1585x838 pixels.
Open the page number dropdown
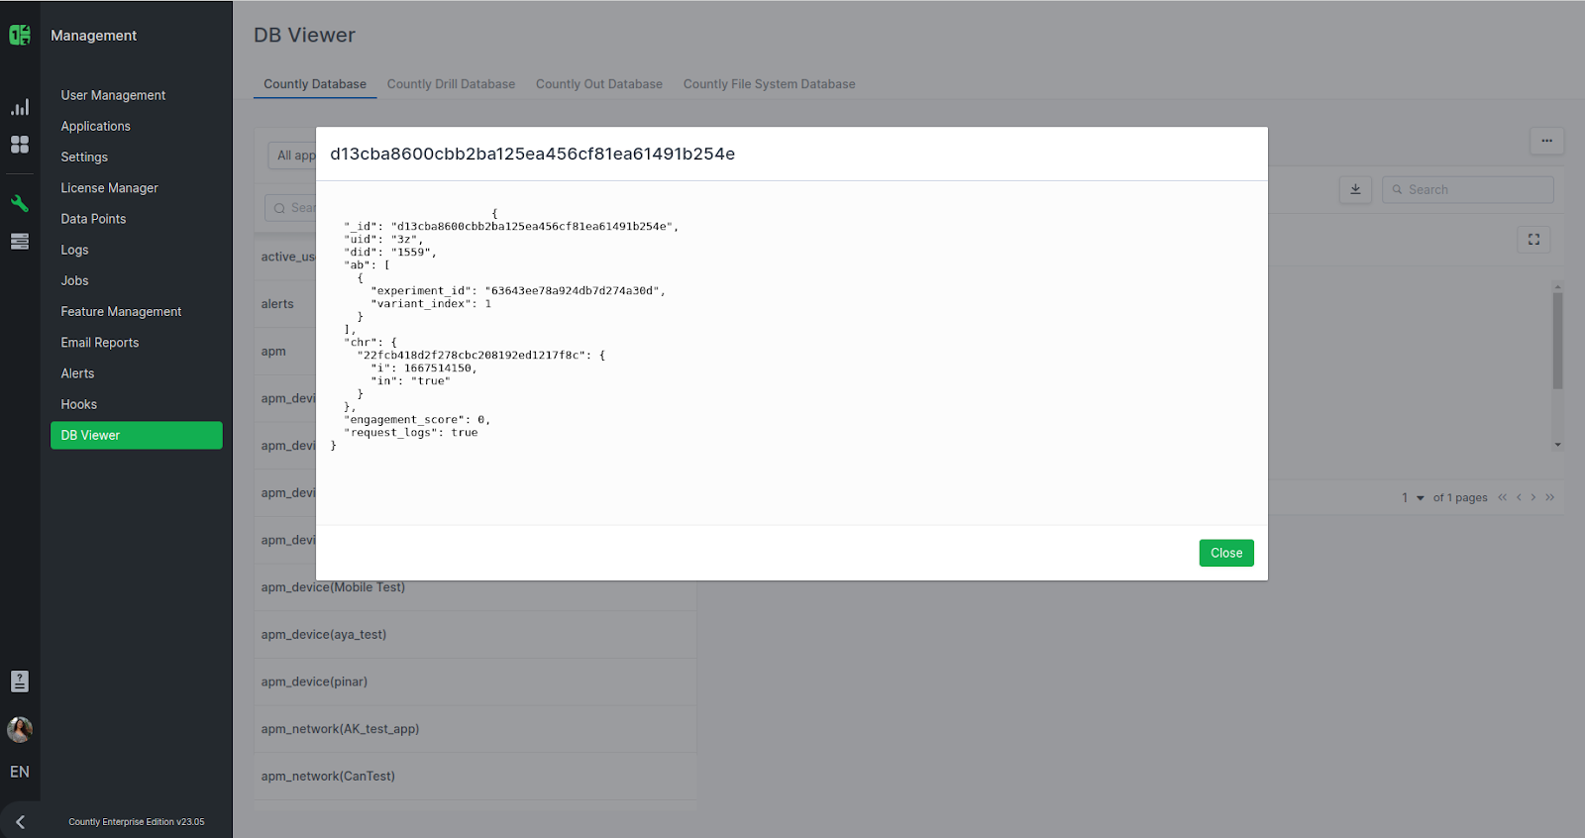click(x=1413, y=497)
